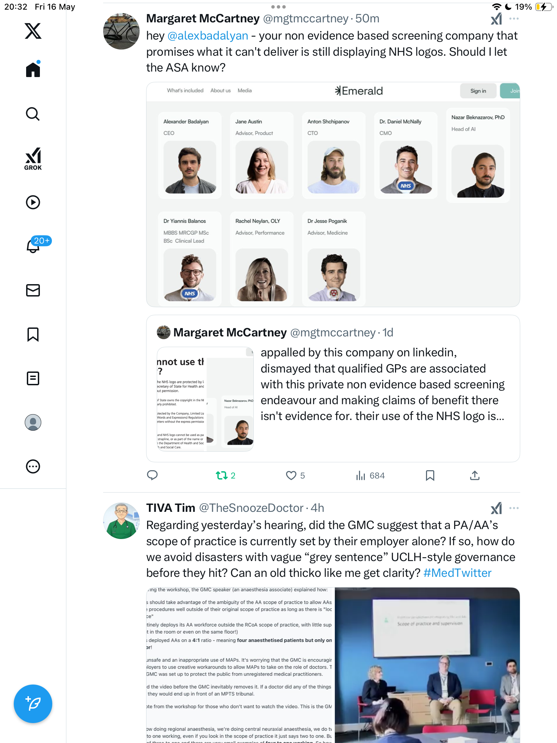Open the Emerald team screenshot image
This screenshot has width=557, height=743.
333,194
